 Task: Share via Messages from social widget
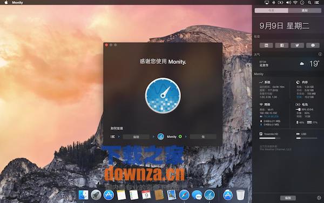pos(313,45)
